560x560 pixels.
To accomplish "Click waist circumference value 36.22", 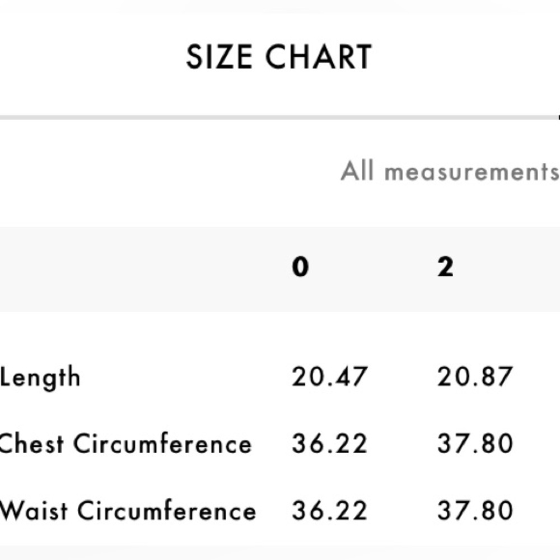I will click(329, 510).
